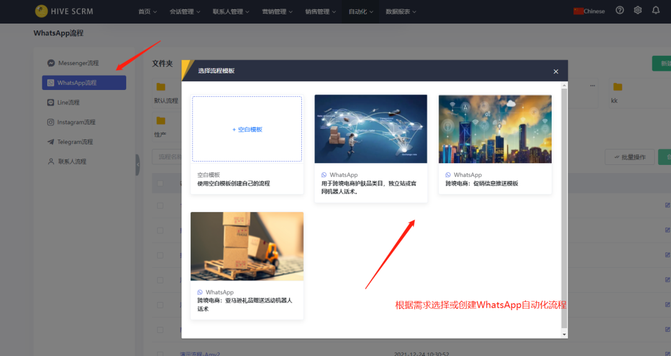
Task: Open the 性产 folder icon
Action: 161,120
